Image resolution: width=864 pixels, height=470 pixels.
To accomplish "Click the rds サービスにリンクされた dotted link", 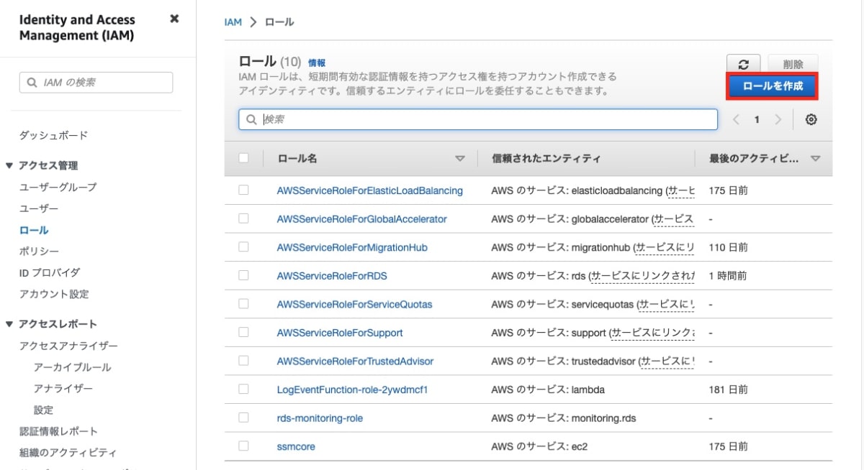I will click(x=643, y=275).
